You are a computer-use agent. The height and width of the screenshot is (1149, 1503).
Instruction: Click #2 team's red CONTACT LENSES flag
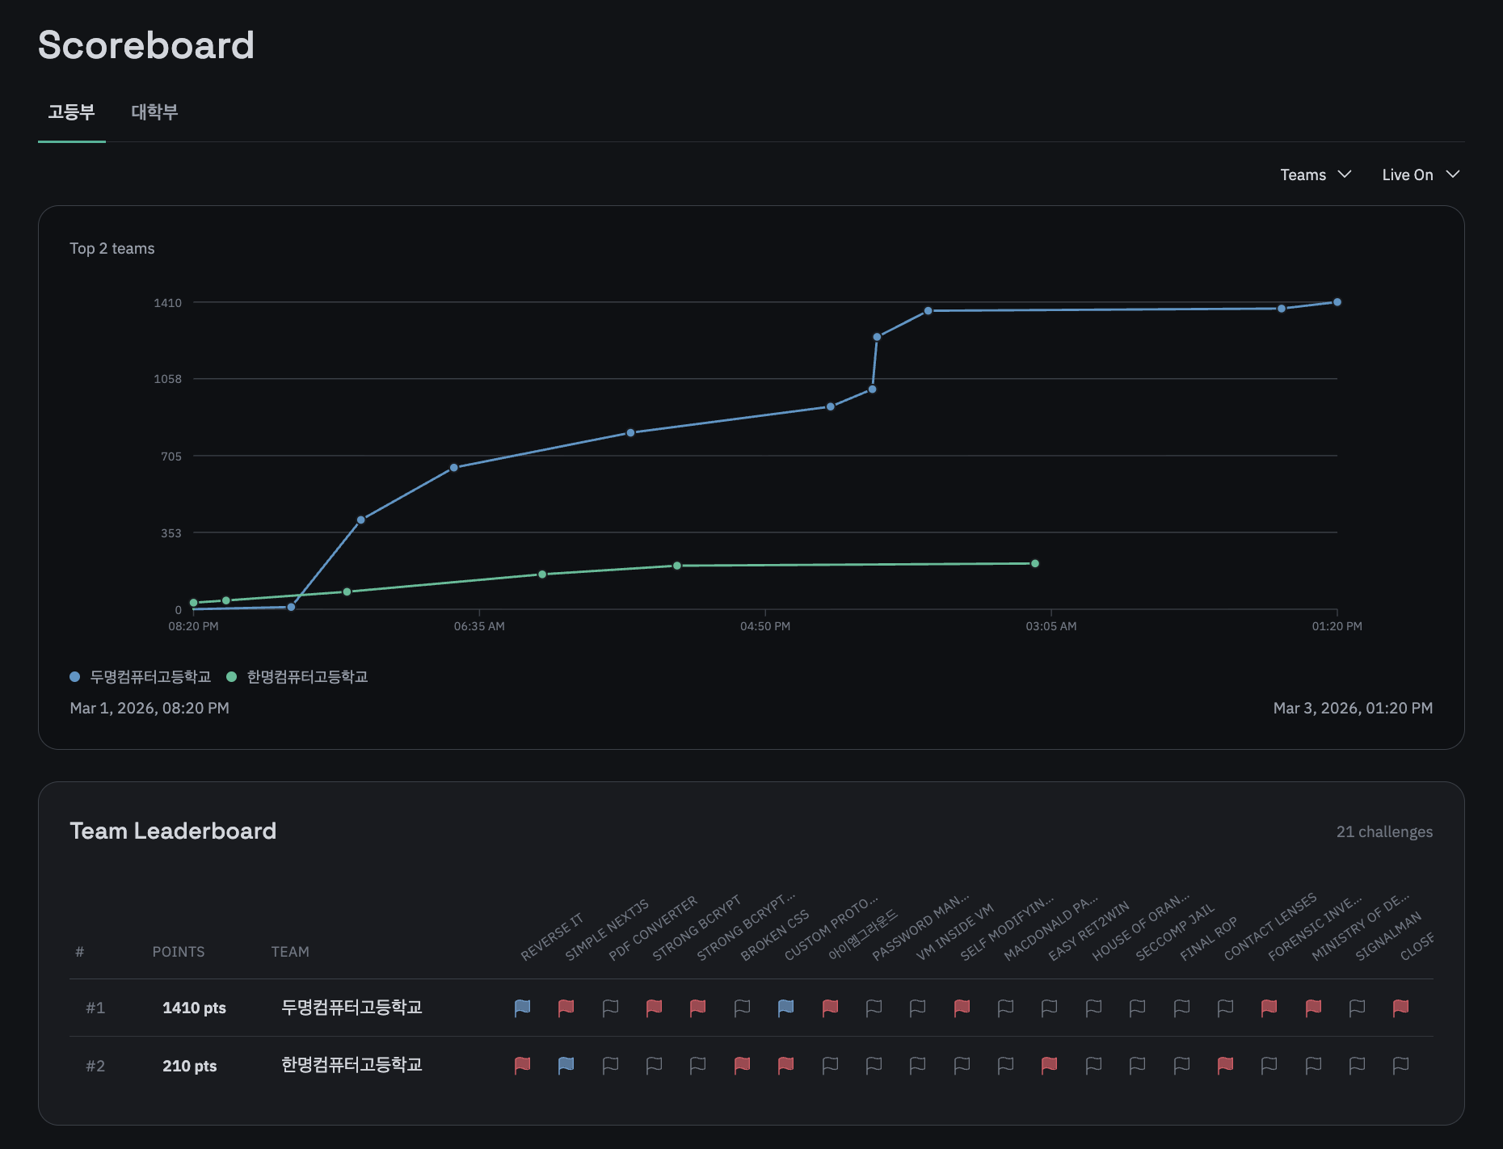pyautogui.click(x=1225, y=1066)
